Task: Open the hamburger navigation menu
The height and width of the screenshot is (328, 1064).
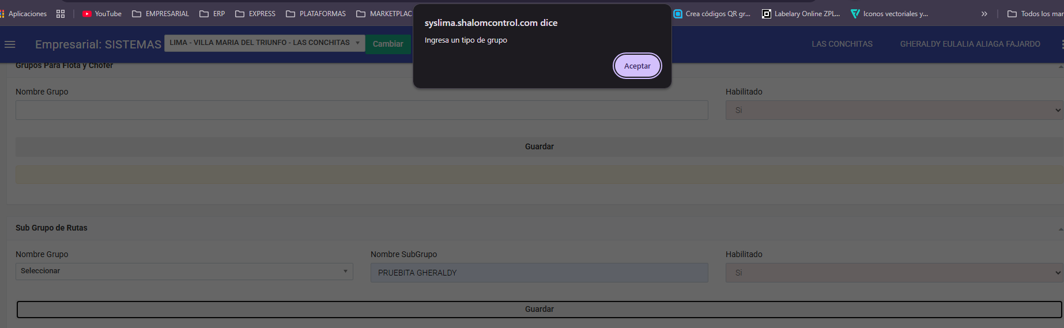Action: (10, 44)
